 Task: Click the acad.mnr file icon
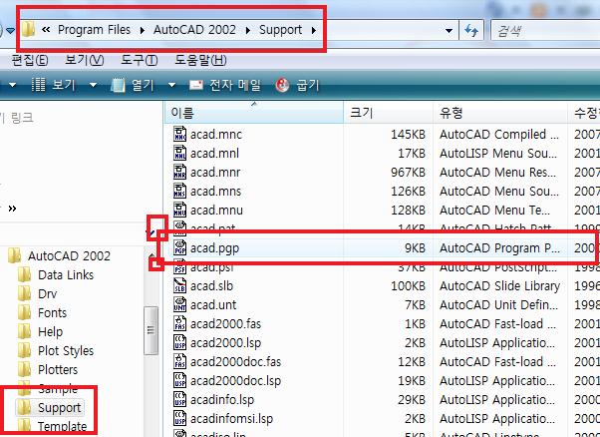(x=179, y=172)
